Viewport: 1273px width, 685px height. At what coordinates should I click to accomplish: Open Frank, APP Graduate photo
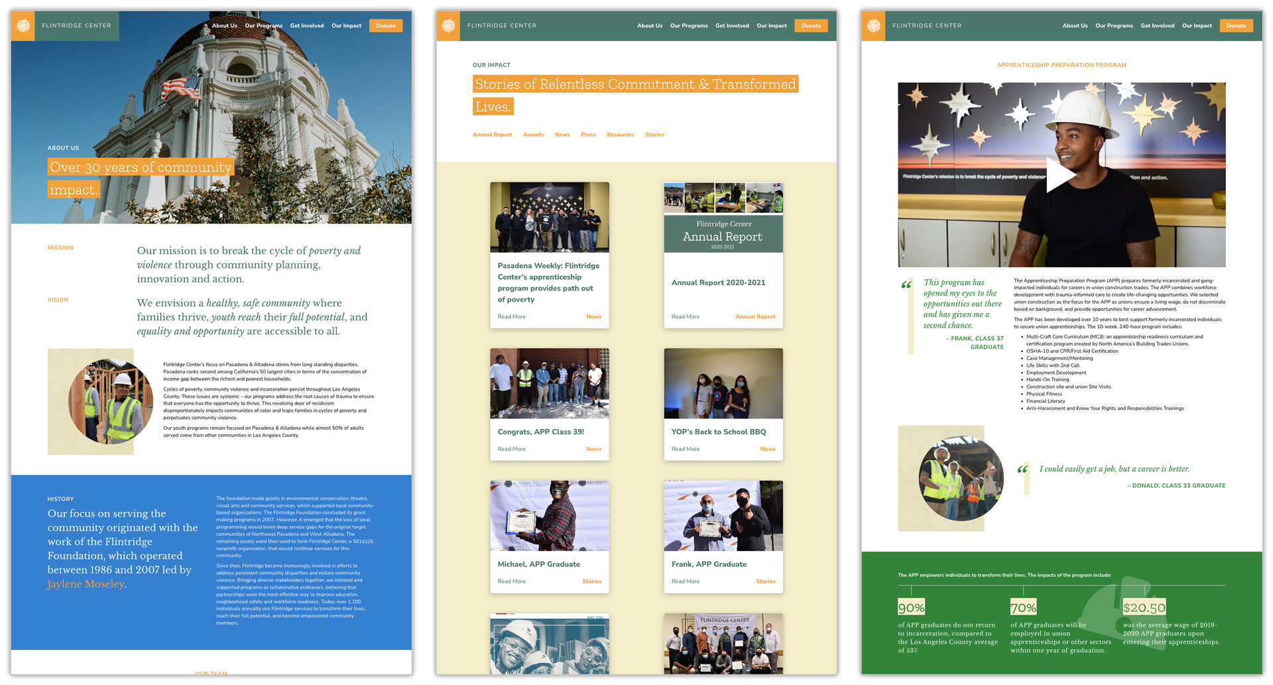tap(723, 516)
